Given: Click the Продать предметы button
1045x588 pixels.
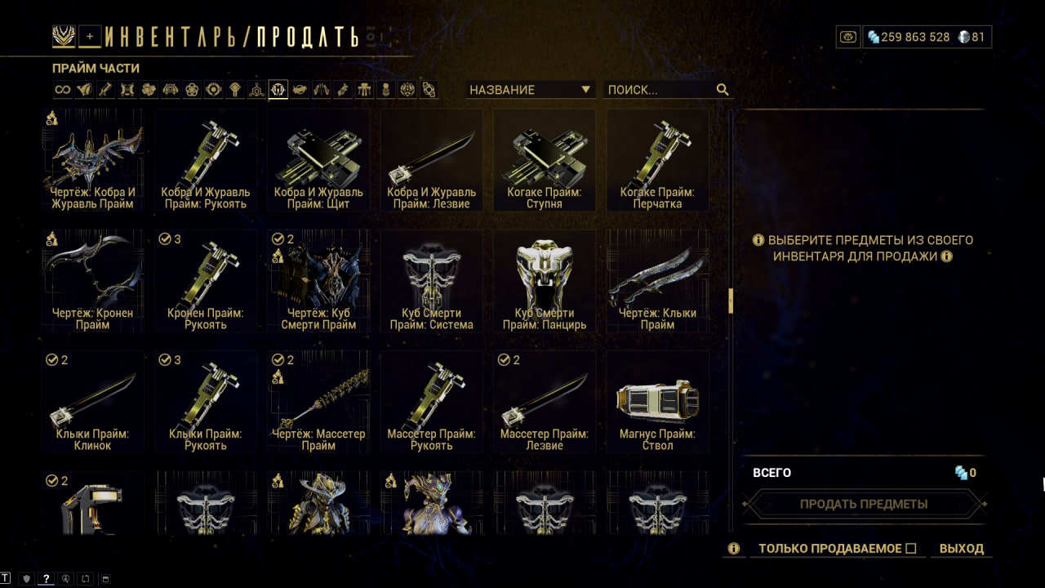Looking at the screenshot, I should [864, 504].
